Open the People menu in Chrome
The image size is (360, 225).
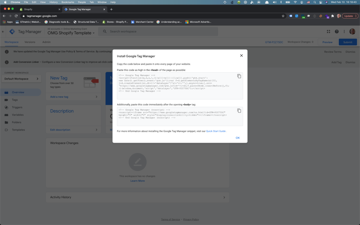(82, 2)
